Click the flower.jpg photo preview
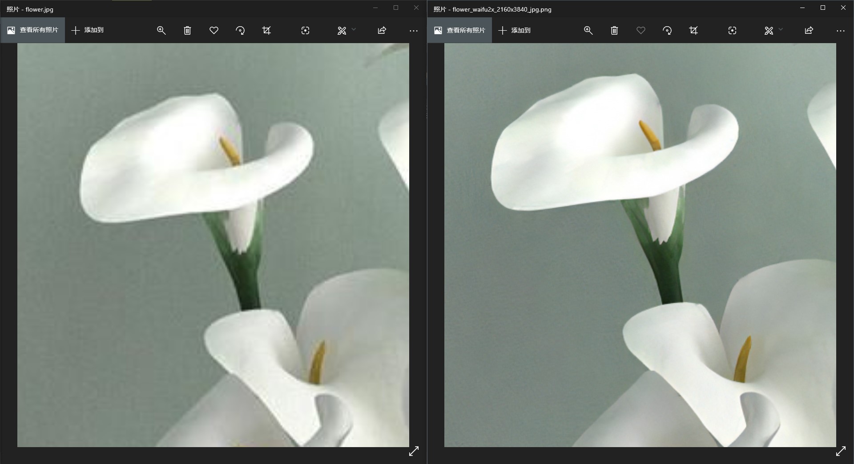Viewport: 854px width, 464px height. 213,245
